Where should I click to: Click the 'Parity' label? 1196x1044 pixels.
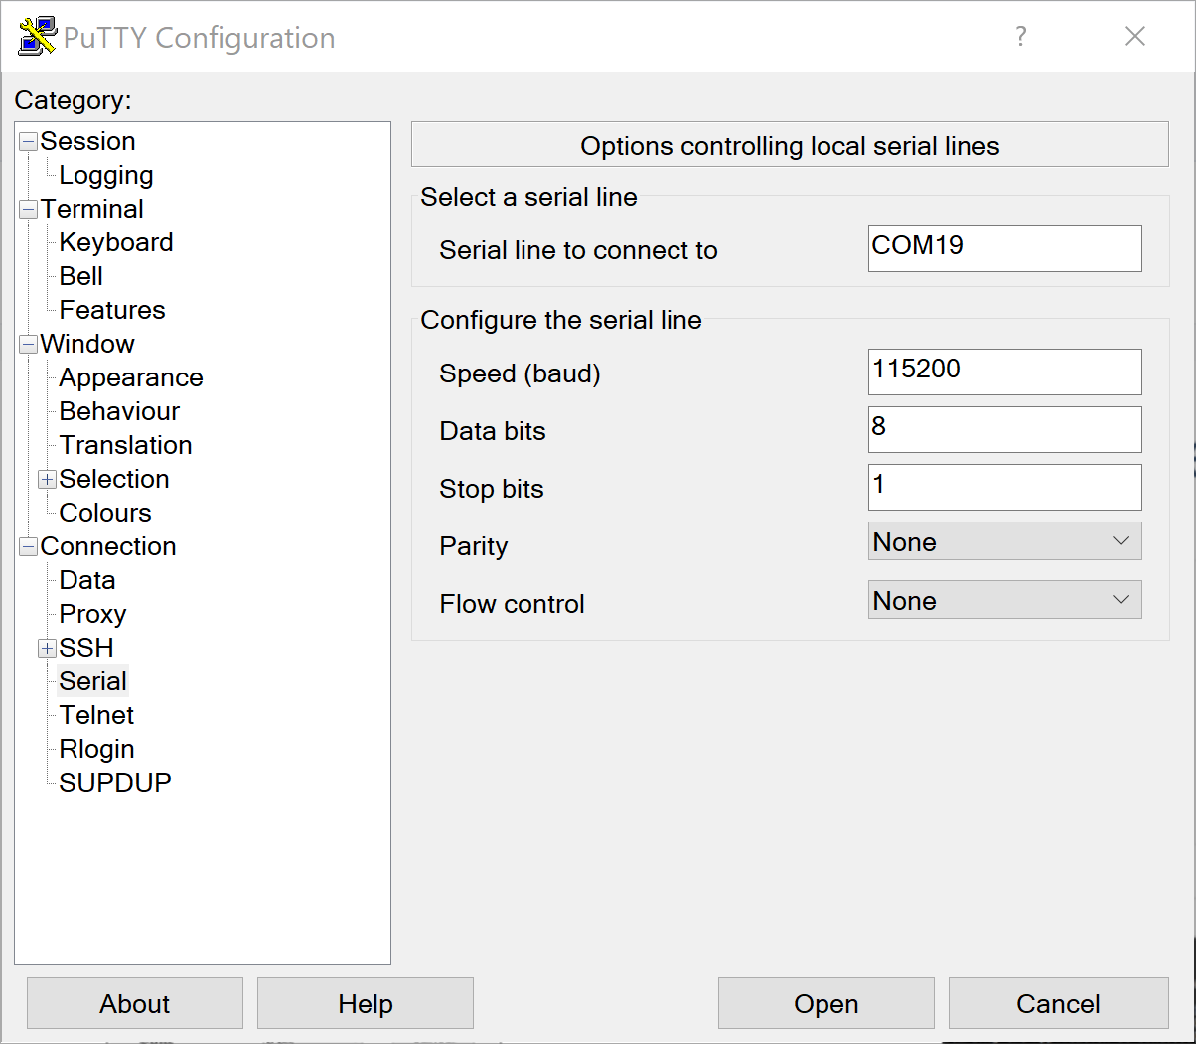pos(474,546)
